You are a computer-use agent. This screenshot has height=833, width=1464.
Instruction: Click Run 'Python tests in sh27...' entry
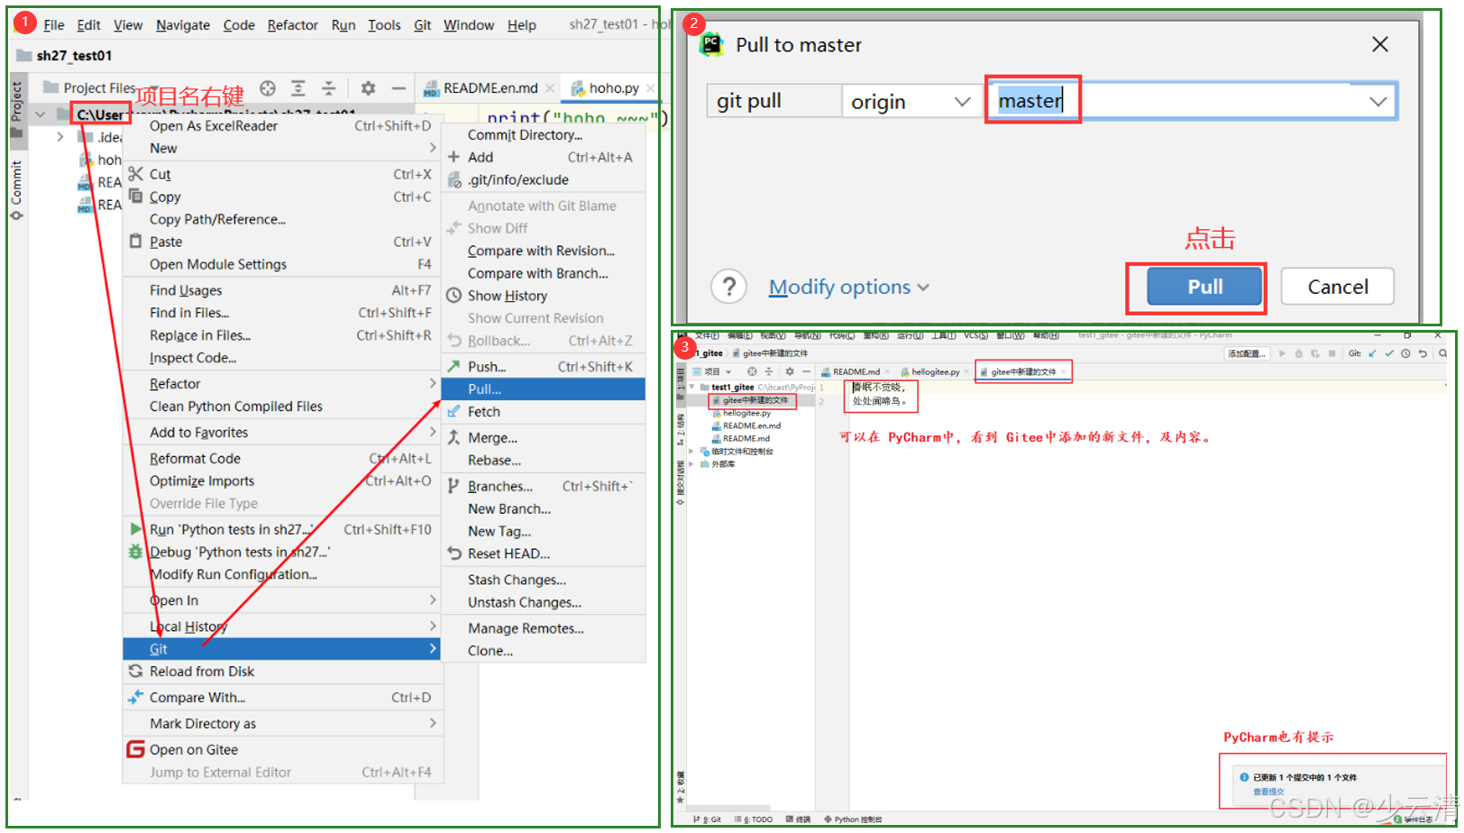click(x=281, y=529)
